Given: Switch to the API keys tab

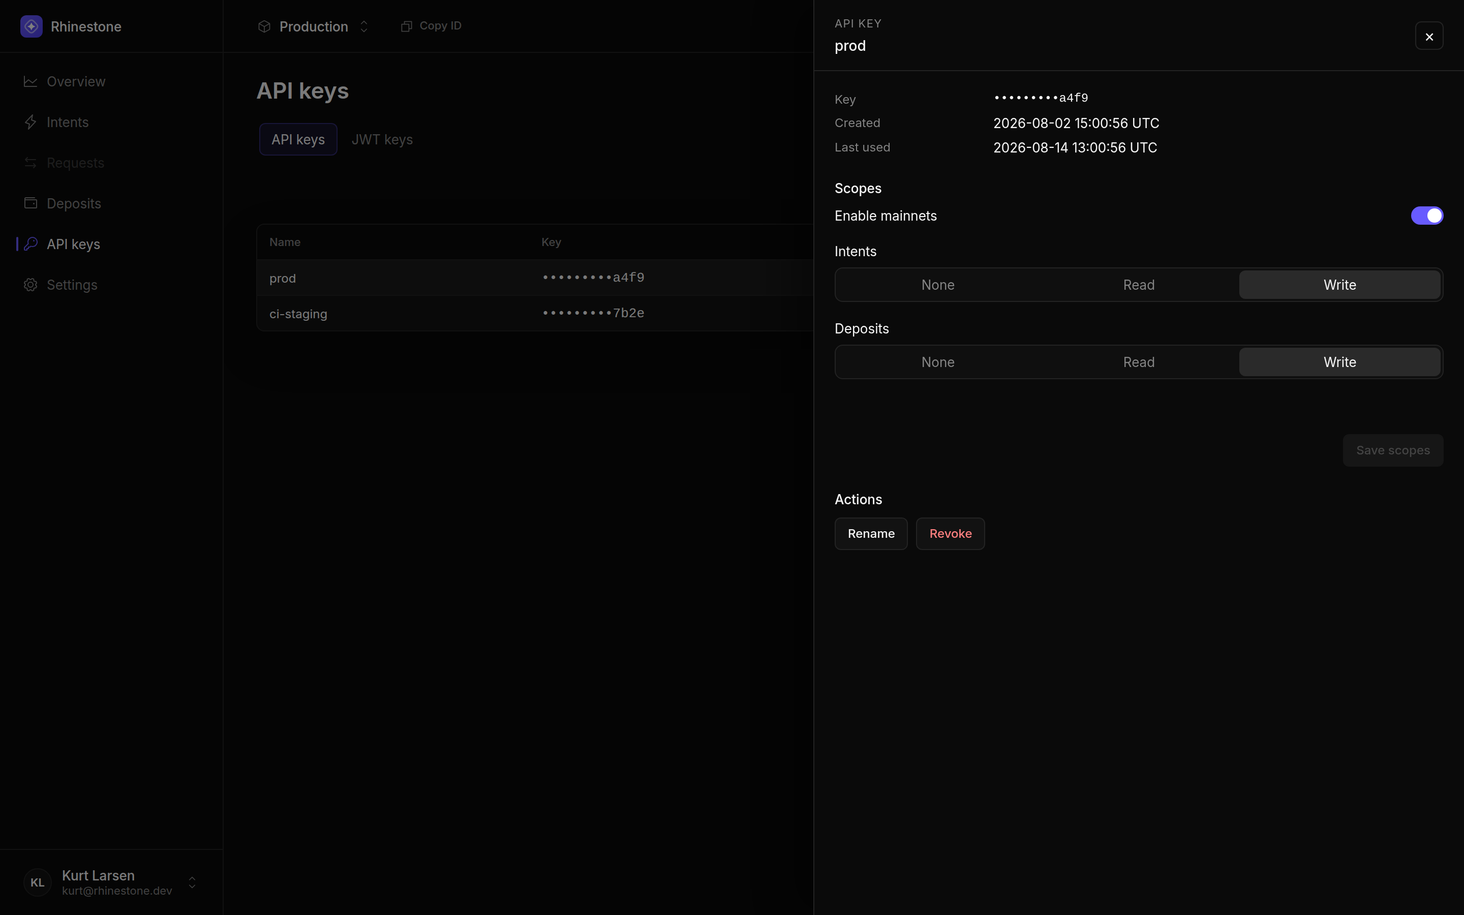Looking at the screenshot, I should [x=298, y=139].
